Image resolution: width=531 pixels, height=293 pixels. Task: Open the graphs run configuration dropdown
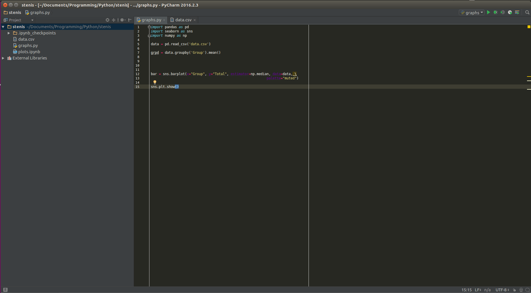point(472,13)
